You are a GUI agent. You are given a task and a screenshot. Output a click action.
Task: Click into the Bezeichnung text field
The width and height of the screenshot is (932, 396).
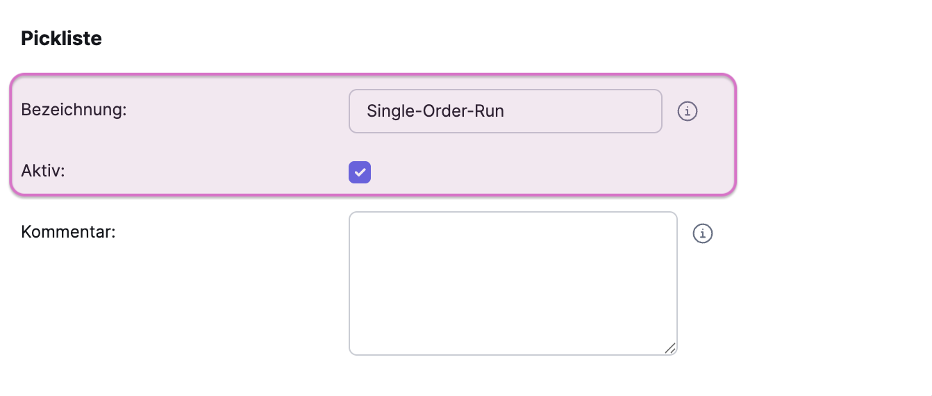[505, 111]
